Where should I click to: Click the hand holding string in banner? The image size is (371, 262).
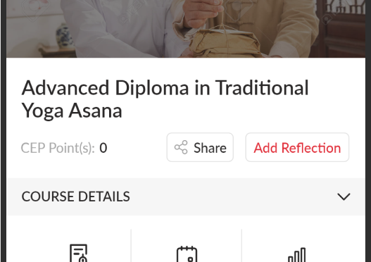203,13
